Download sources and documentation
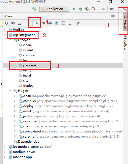Image resolution: width=128 pixels, height=164 pixels. [x=20, y=23]
